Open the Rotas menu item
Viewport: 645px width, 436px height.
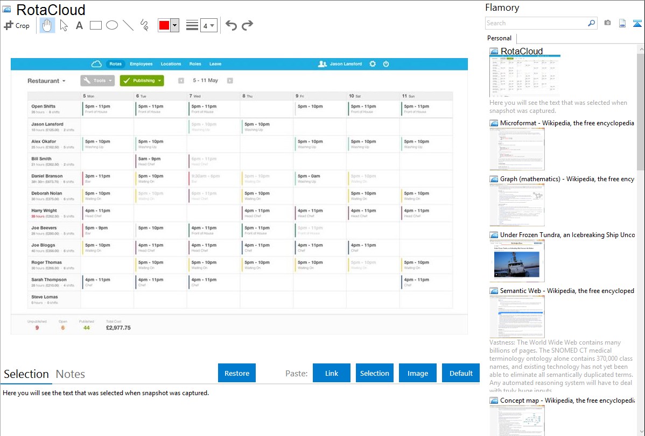[x=116, y=64]
